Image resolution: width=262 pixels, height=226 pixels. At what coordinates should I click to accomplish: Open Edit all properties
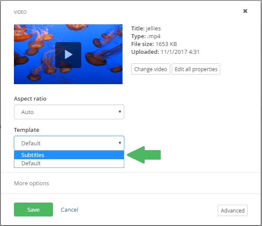coord(196,69)
